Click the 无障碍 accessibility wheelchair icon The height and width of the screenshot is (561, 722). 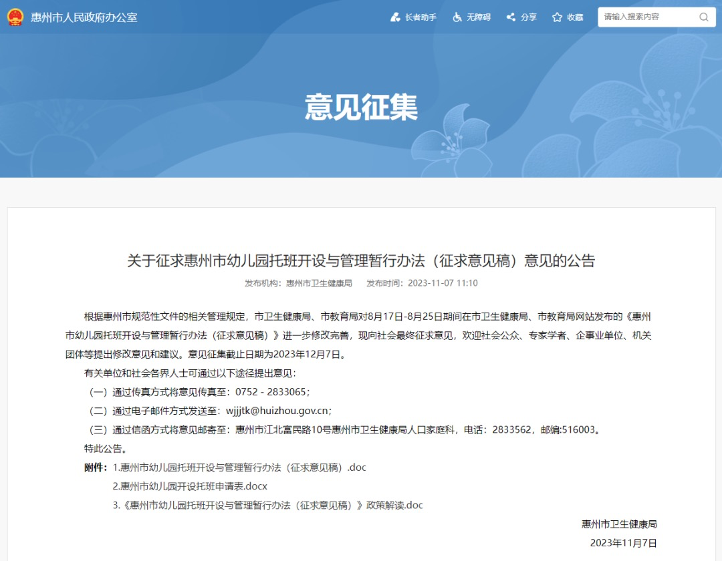click(x=457, y=17)
